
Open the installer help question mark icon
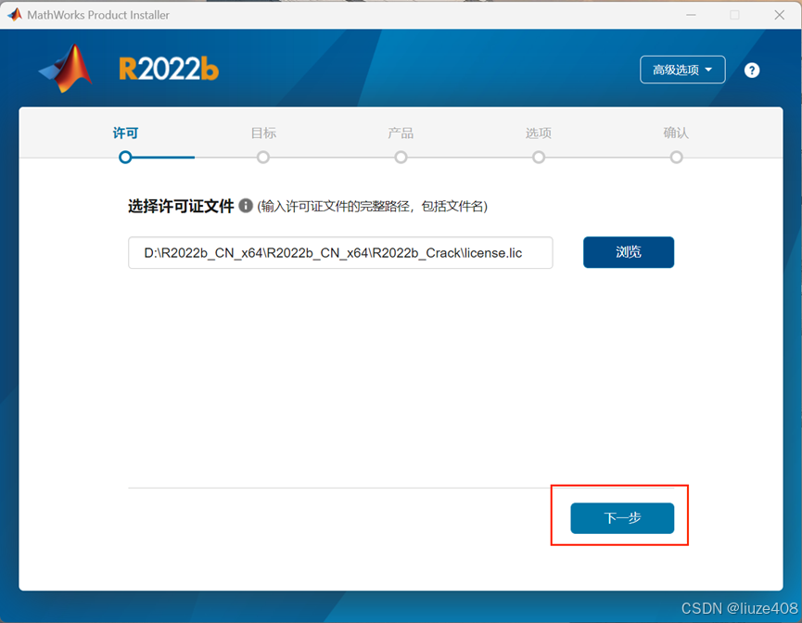(752, 70)
